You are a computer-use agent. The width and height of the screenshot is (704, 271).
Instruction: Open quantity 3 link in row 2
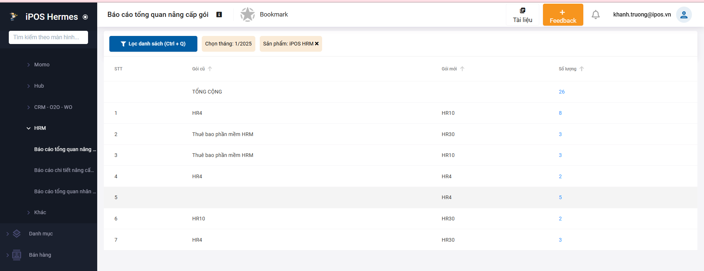[560, 134]
